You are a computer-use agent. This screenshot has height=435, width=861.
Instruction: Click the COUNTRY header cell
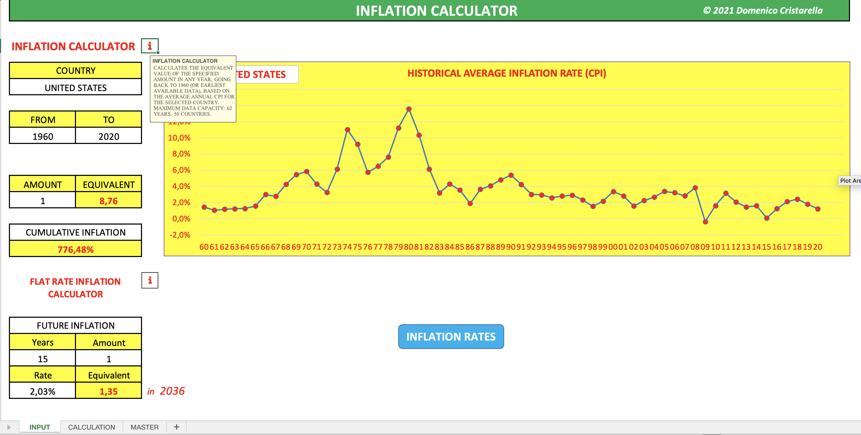(x=75, y=70)
